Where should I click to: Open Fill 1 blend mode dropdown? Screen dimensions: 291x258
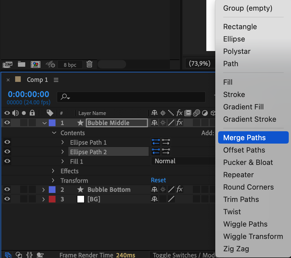[182, 161]
